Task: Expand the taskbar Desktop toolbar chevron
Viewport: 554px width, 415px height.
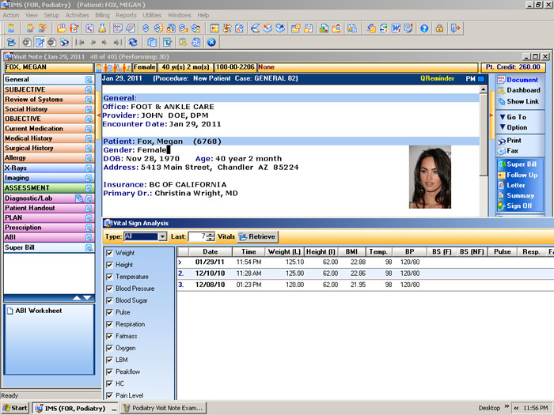Action: (507, 406)
